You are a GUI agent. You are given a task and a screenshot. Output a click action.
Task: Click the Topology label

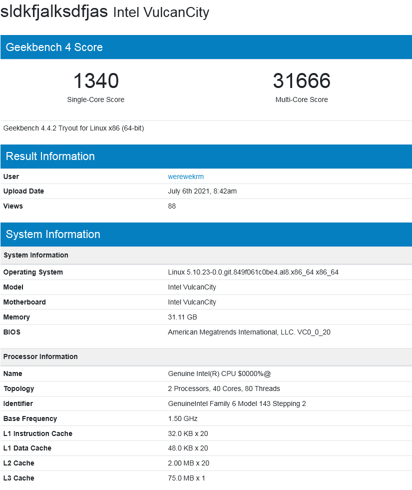pos(19,389)
